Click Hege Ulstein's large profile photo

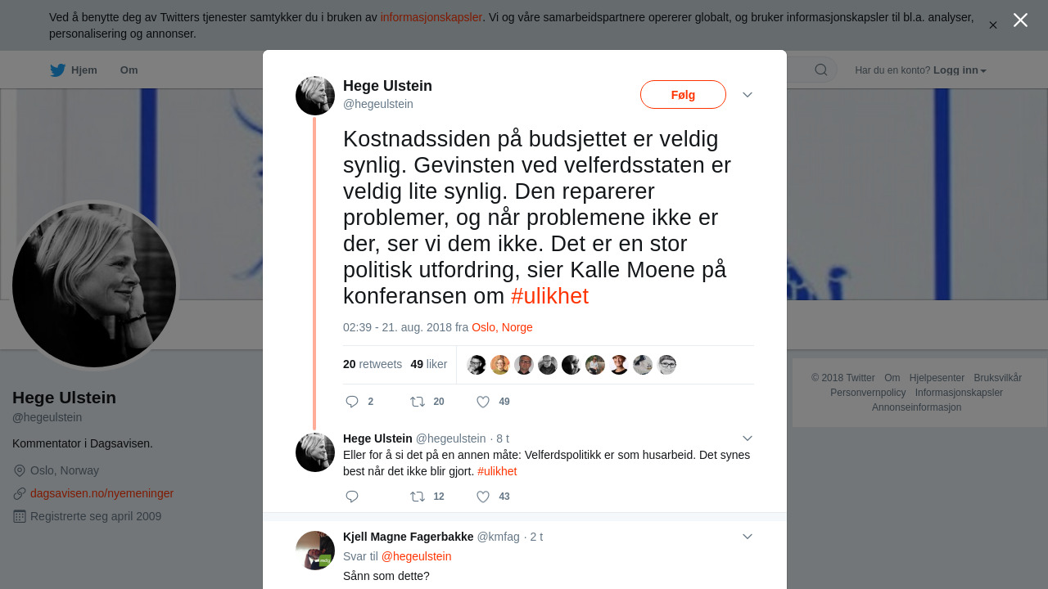click(94, 286)
